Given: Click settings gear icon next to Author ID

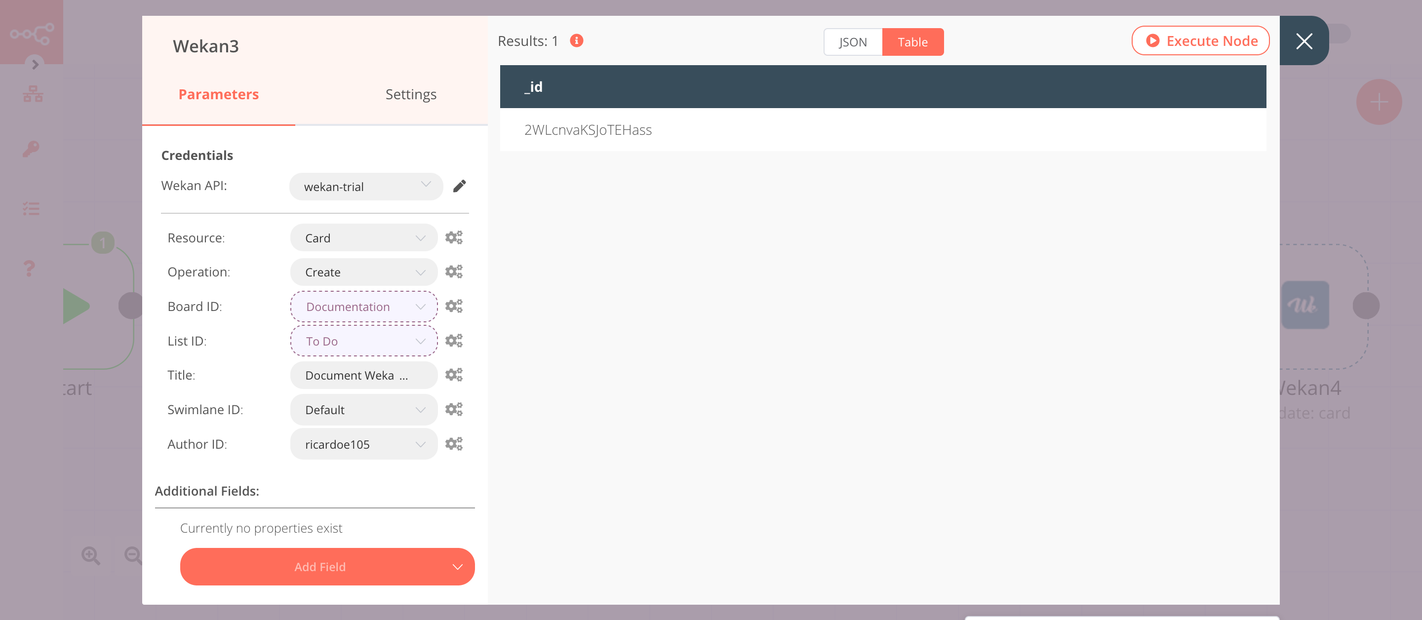Looking at the screenshot, I should [x=453, y=444].
